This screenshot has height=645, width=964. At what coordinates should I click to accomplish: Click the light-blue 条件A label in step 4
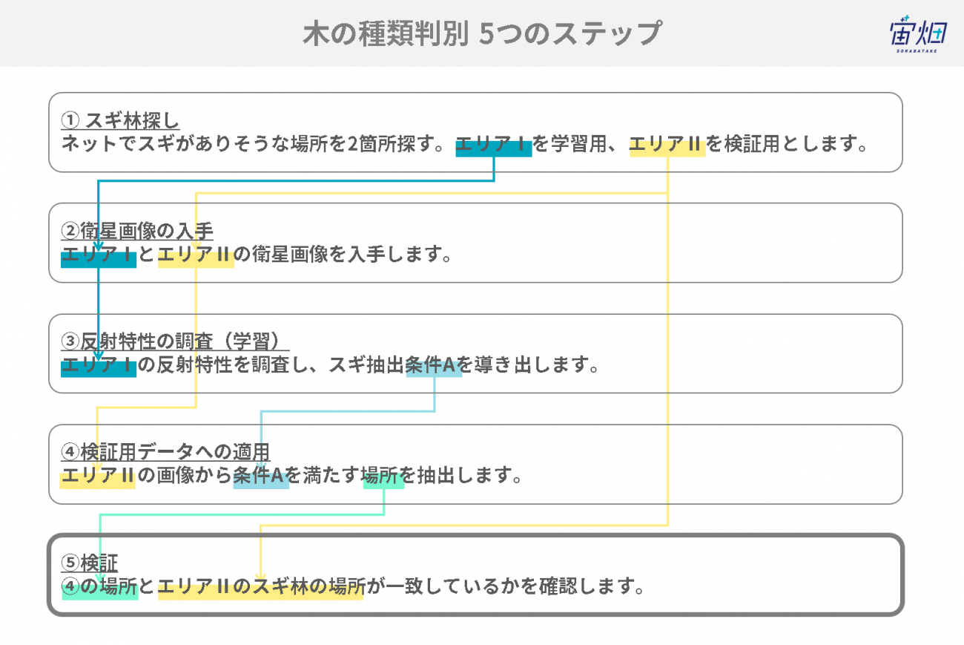pos(261,477)
